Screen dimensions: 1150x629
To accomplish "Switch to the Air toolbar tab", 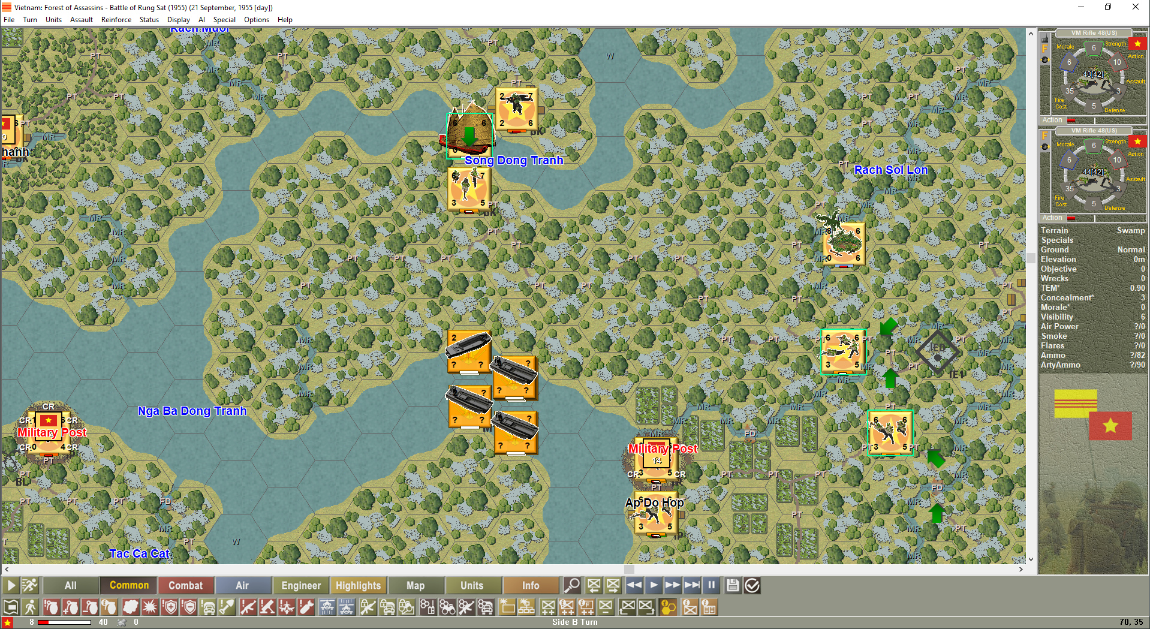I will pyautogui.click(x=242, y=585).
